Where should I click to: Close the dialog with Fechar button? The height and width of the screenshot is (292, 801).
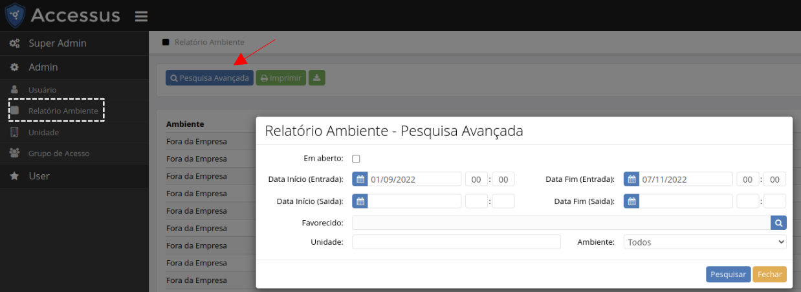coord(769,275)
